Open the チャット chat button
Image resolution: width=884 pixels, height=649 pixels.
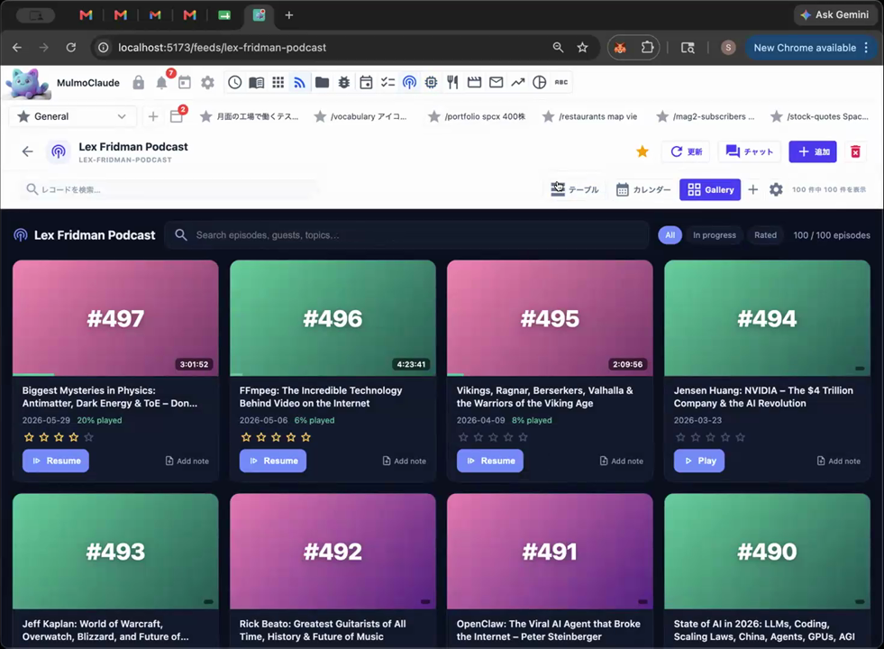tap(749, 151)
